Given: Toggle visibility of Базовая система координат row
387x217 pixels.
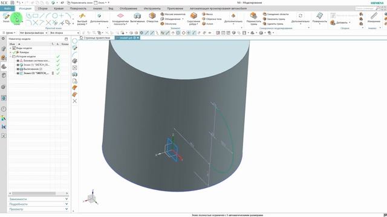Looking at the screenshot, I should point(18,60).
